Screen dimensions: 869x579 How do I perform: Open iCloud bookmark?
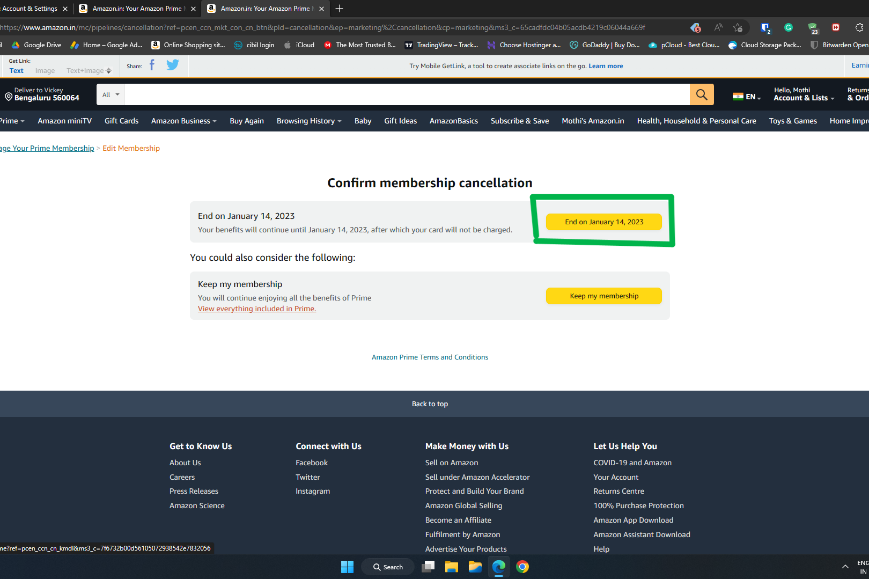click(x=299, y=45)
